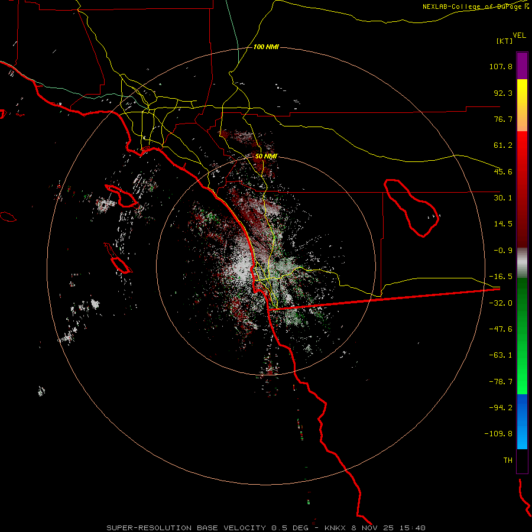
Task: Click the 50 NMI range ring label
Action: click(x=266, y=156)
